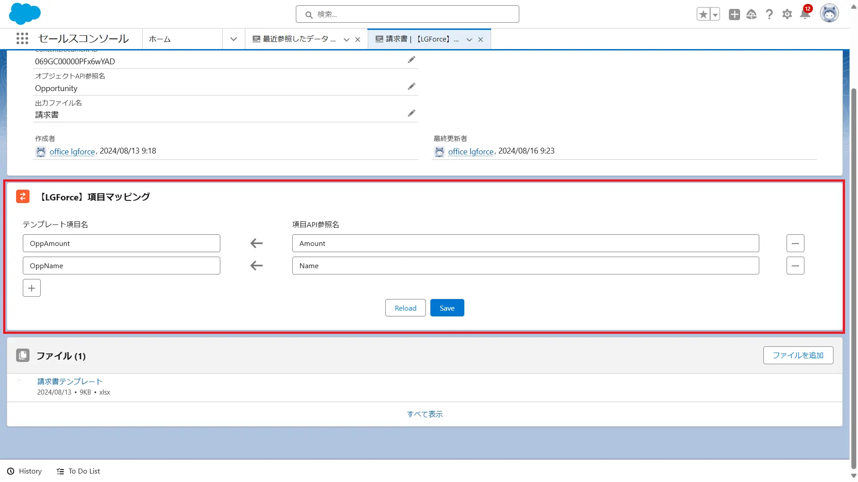Edit the Opportunity field pencil icon
Viewport: 858px width, 482px height.
click(x=411, y=87)
